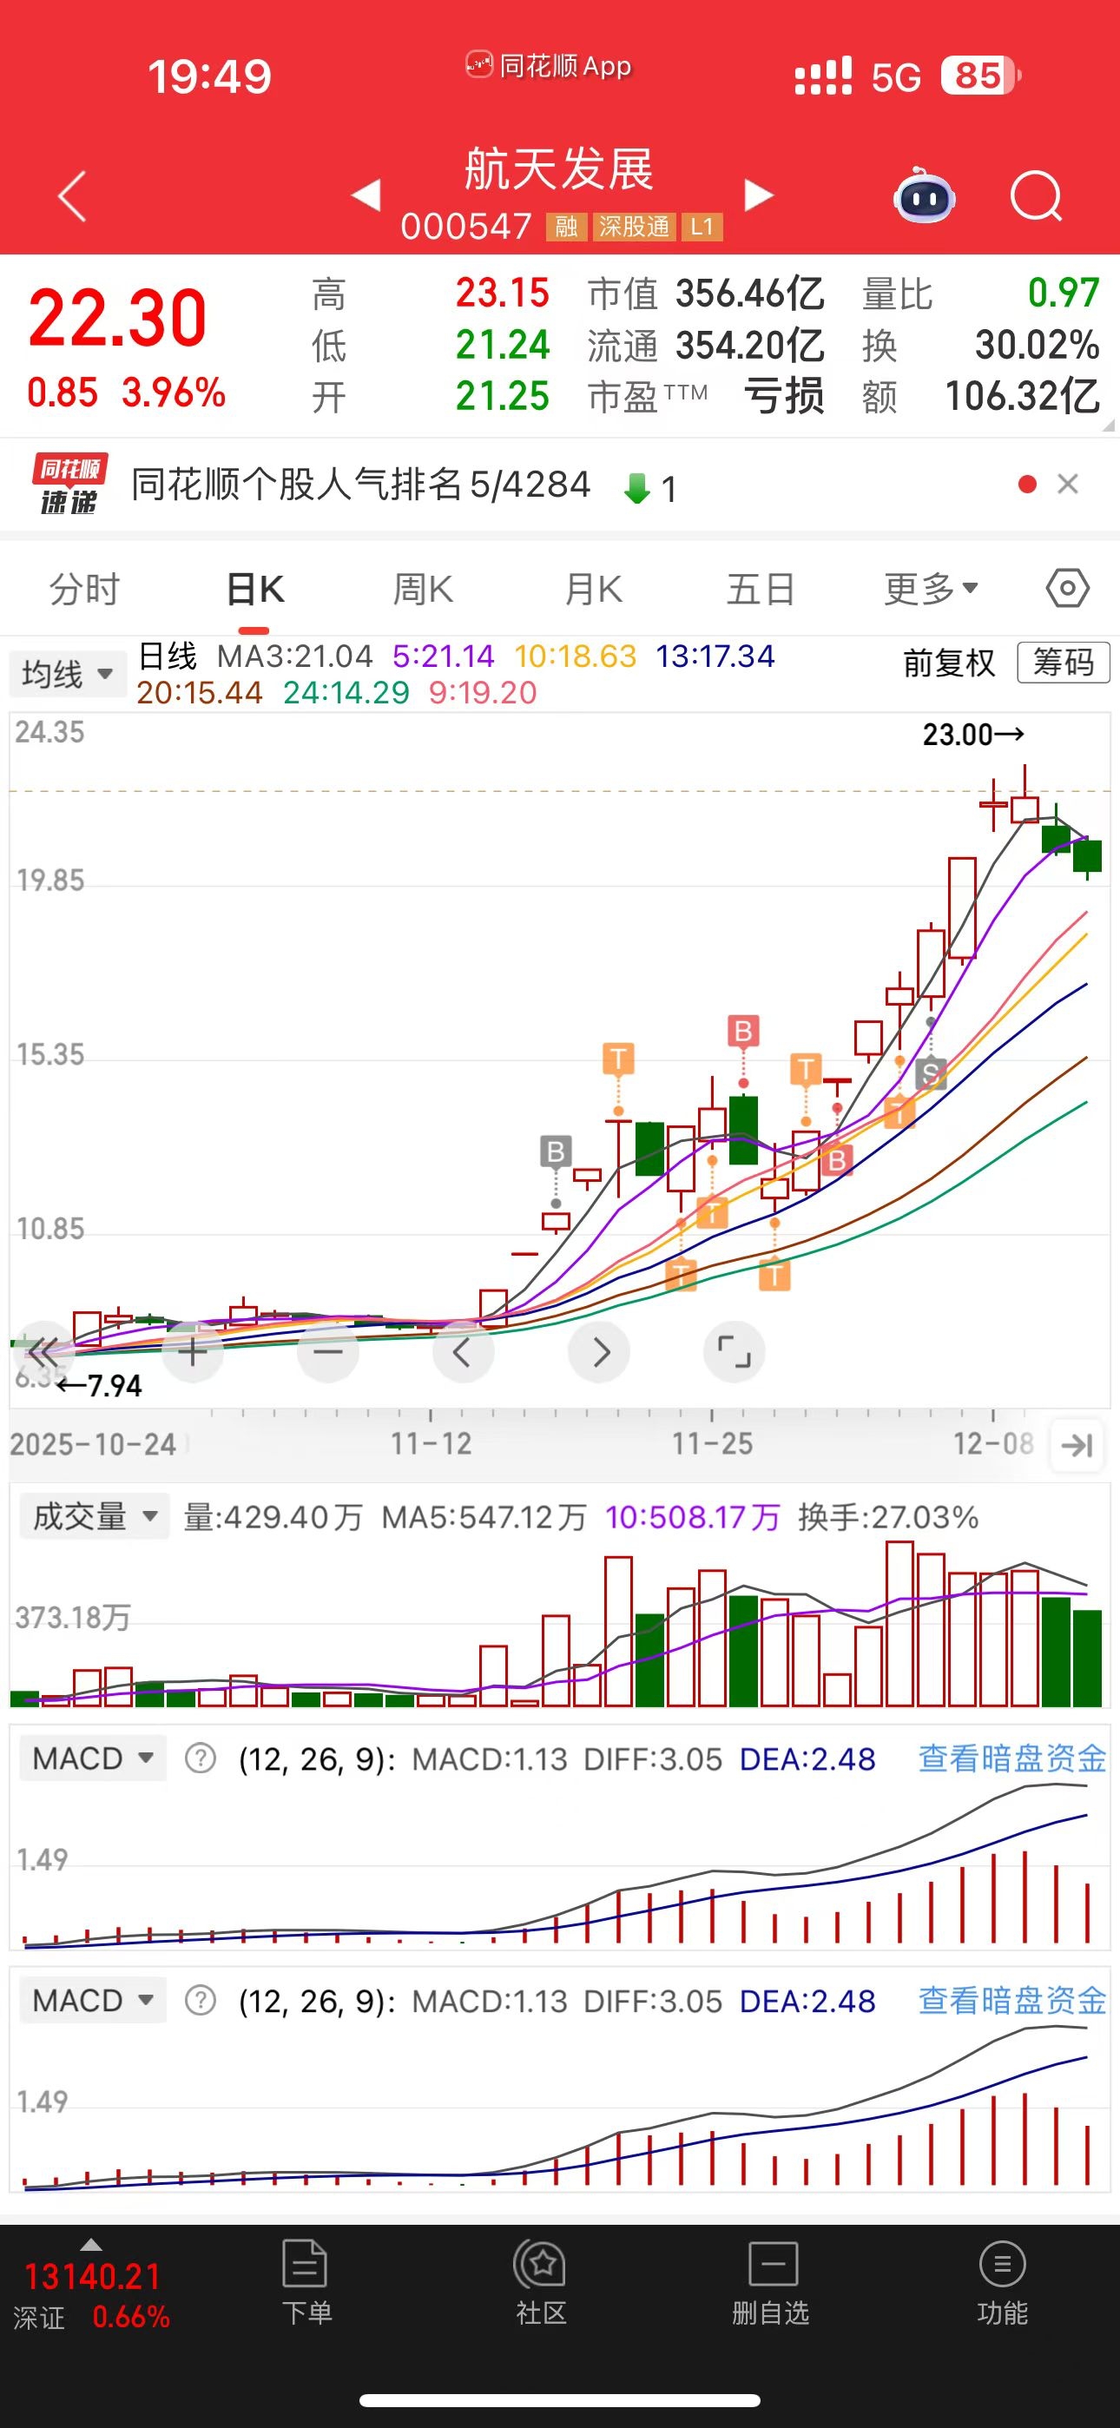The height and width of the screenshot is (2428, 1120).
Task: Tap the red B marker above green candle
Action: tap(743, 1031)
